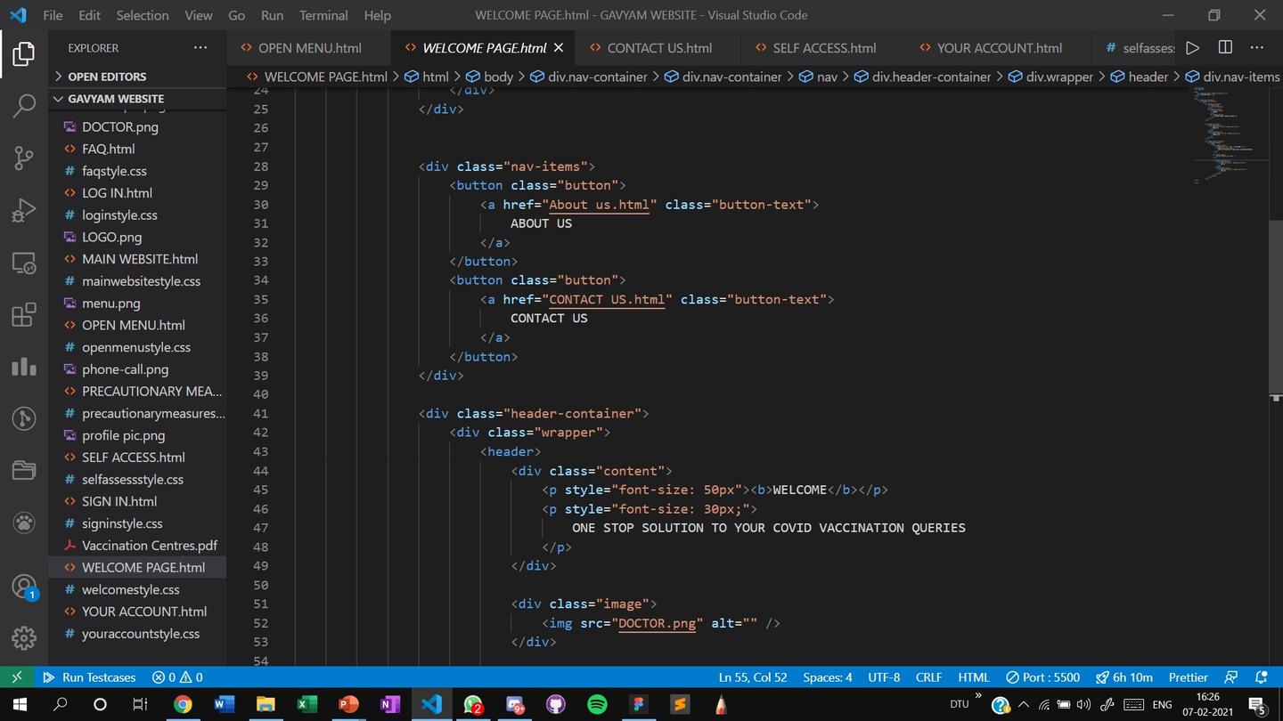Click Prettier in status bar
The width and height of the screenshot is (1283, 721).
pyautogui.click(x=1188, y=677)
